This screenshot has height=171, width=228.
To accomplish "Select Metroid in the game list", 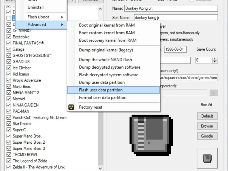I will click(x=19, y=99).
